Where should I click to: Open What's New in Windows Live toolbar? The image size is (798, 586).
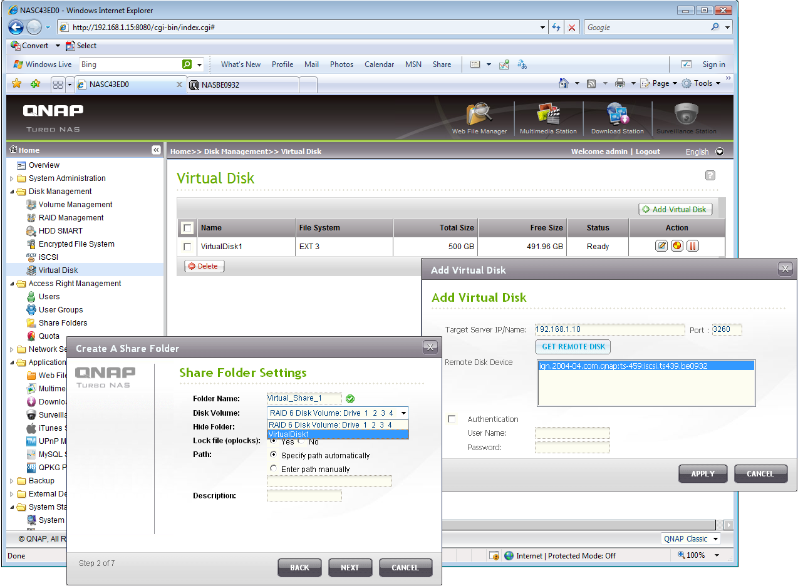pyautogui.click(x=241, y=64)
